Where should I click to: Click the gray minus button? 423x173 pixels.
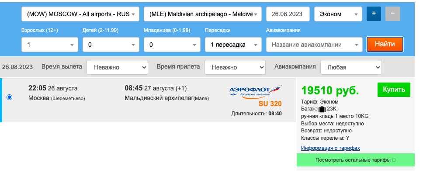(393, 14)
